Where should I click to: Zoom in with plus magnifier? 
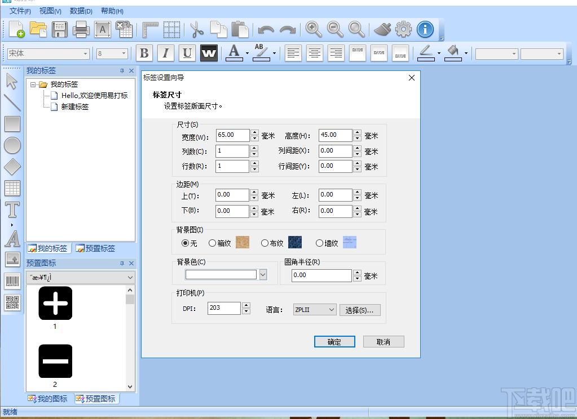(x=314, y=29)
